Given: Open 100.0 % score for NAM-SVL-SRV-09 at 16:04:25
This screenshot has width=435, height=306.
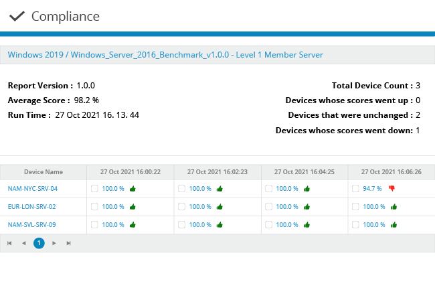Looking at the screenshot, I should 287,224.
